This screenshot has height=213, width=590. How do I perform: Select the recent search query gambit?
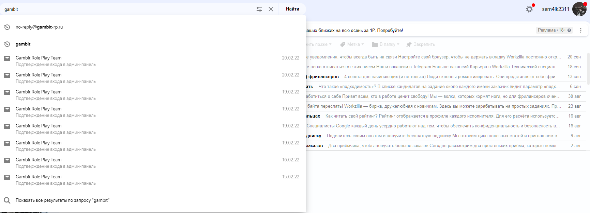click(23, 44)
